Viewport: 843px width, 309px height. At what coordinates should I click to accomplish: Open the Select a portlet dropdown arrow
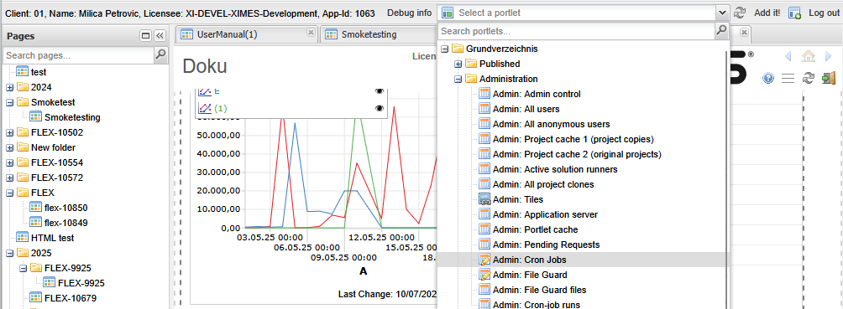pyautogui.click(x=722, y=13)
